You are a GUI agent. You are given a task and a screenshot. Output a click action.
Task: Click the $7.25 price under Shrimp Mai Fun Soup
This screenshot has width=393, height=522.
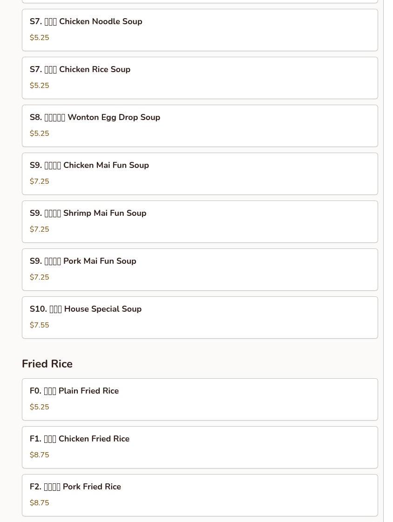pyautogui.click(x=40, y=229)
